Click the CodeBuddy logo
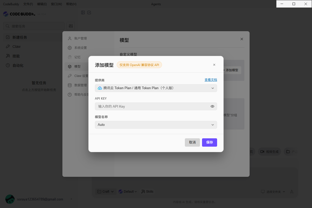This screenshot has height=208, width=312. tap(19, 14)
